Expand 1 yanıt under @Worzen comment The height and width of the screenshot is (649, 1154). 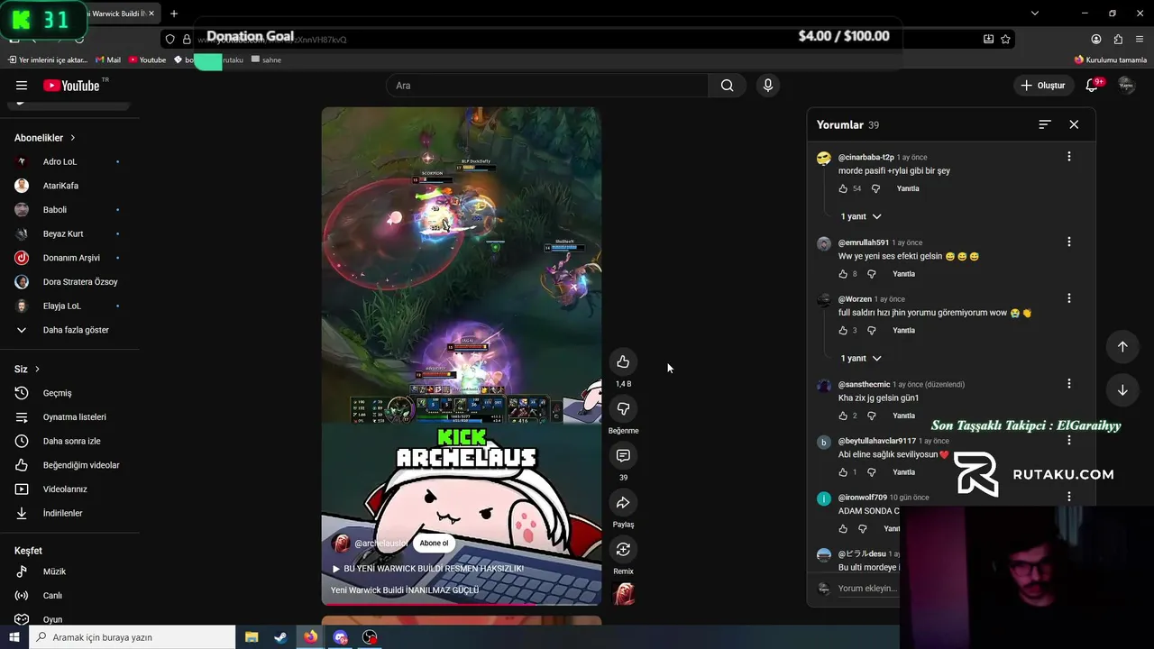coord(860,358)
